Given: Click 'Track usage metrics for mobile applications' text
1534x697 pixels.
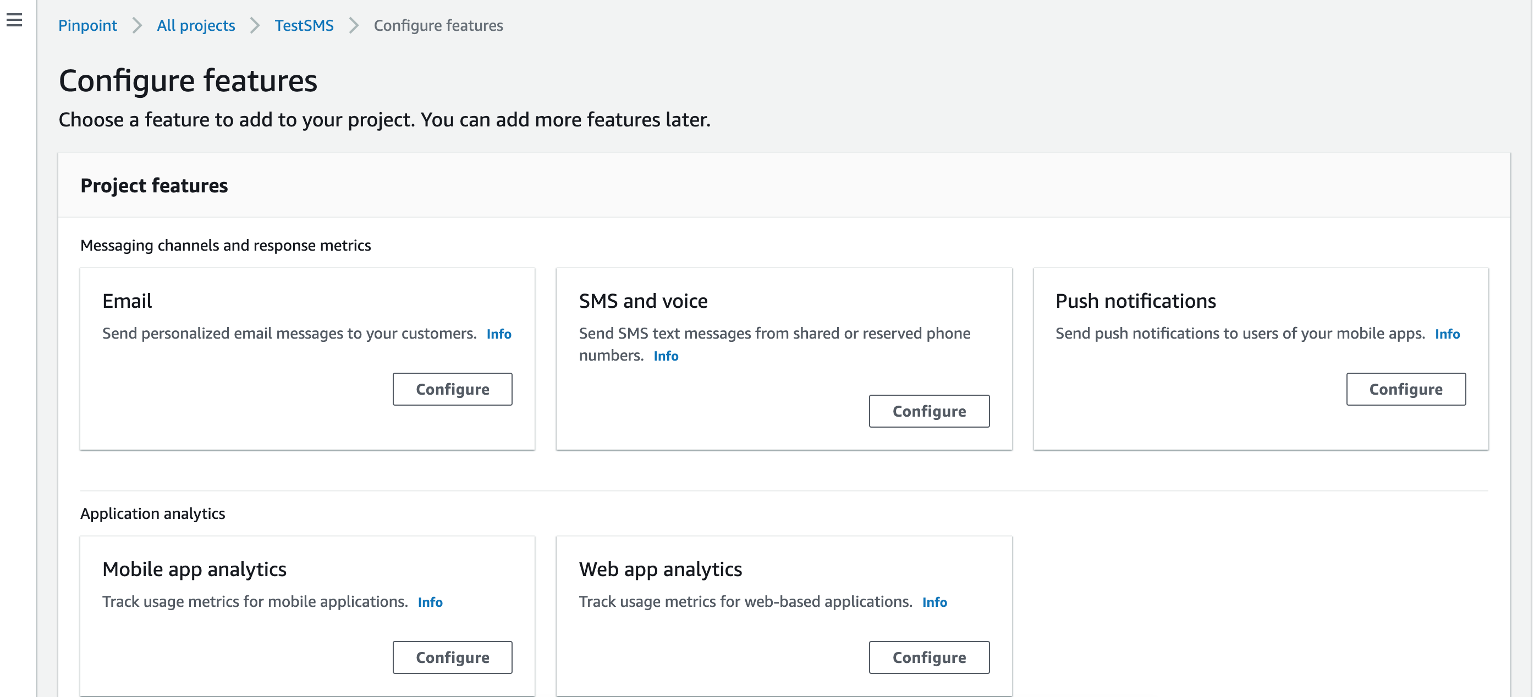Looking at the screenshot, I should point(255,602).
